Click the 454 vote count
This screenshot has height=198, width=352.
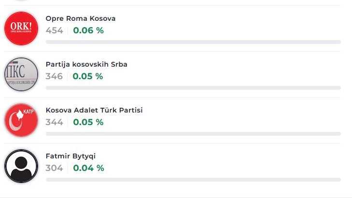55,30
